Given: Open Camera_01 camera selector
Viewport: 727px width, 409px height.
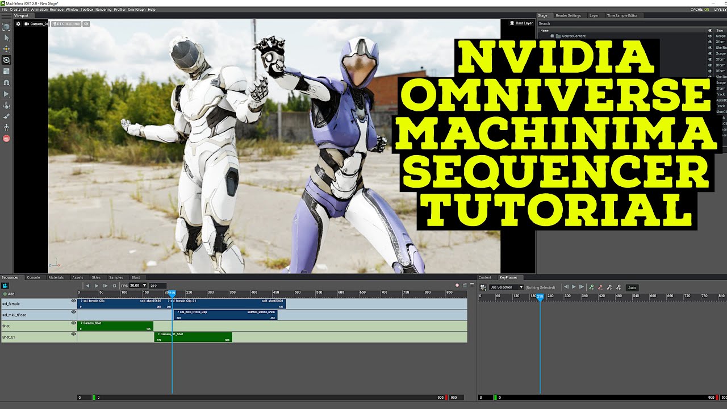Looking at the screenshot, I should pyautogui.click(x=37, y=24).
